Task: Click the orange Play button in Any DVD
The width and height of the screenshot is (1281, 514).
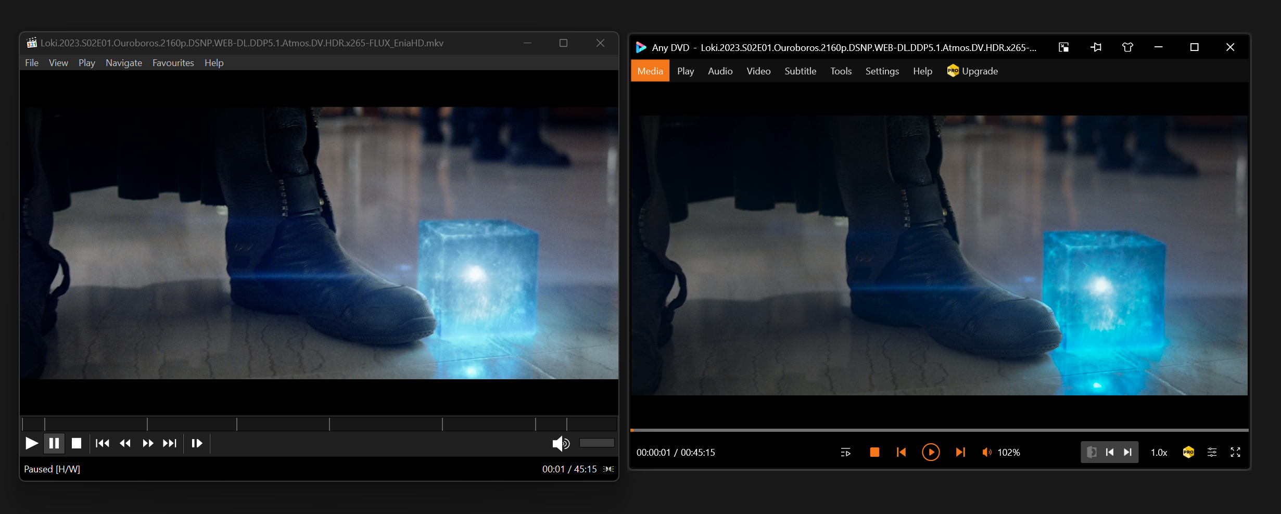Action: tap(930, 452)
